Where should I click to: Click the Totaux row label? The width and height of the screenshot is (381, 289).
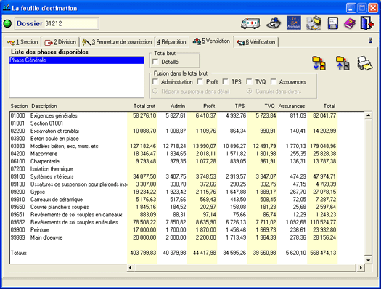19,253
